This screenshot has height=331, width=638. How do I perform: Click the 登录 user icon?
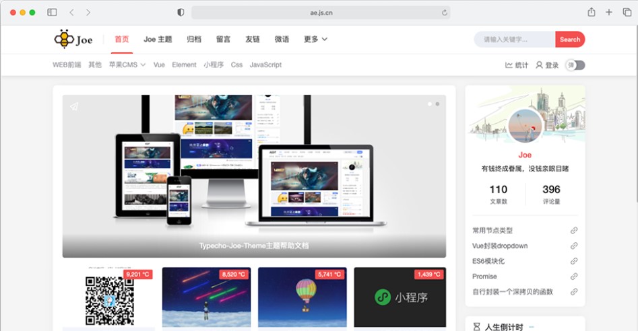tap(539, 65)
